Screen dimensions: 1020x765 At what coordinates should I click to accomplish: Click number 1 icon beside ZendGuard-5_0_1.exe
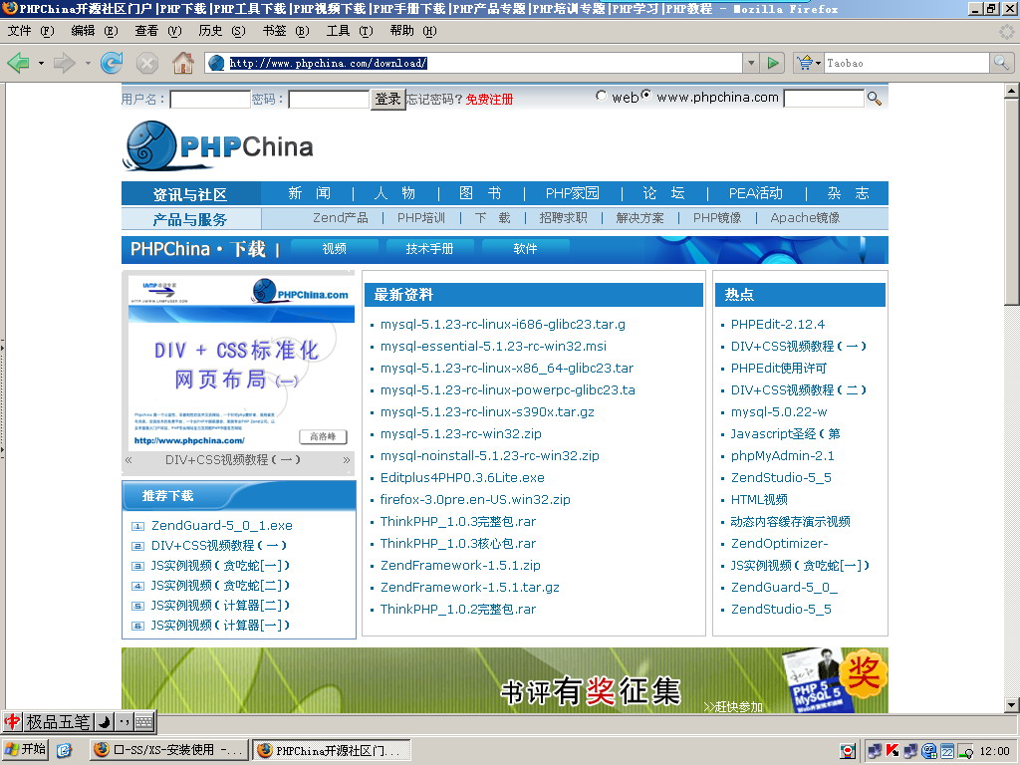[137, 526]
